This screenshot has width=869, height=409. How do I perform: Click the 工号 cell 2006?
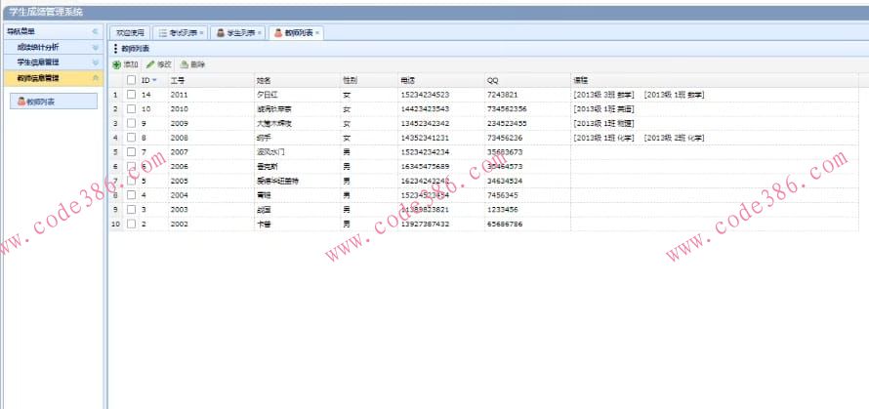coord(180,166)
